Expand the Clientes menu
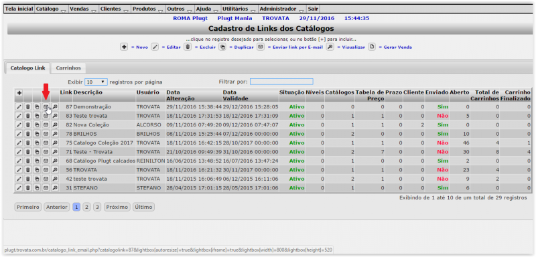The width and height of the screenshot is (536, 257). coord(115,9)
